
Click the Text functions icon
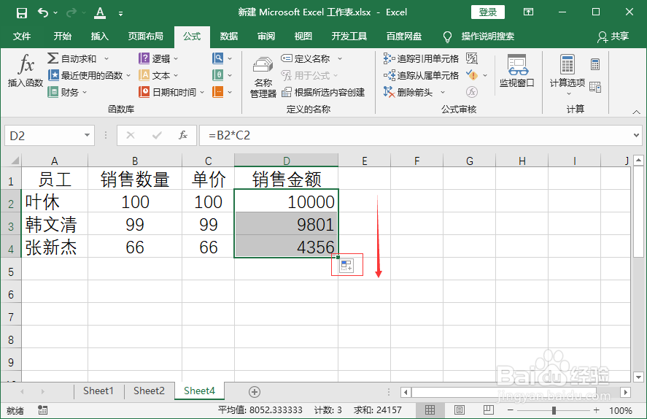144,75
